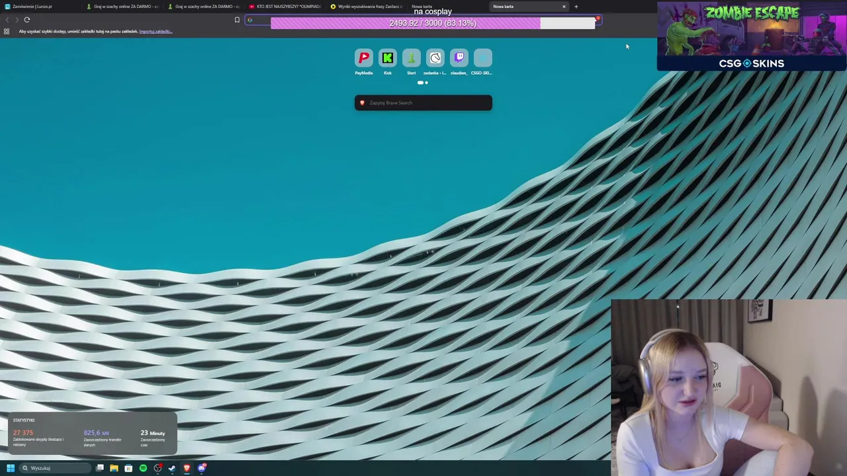The image size is (847, 476).
Task: Click the Wyszukaj taskbar search box
Action: pyautogui.click(x=54, y=468)
